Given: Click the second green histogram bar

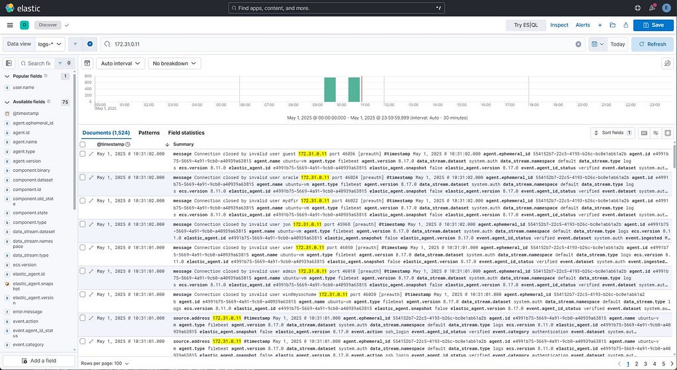Looking at the screenshot, I should 354,90.
